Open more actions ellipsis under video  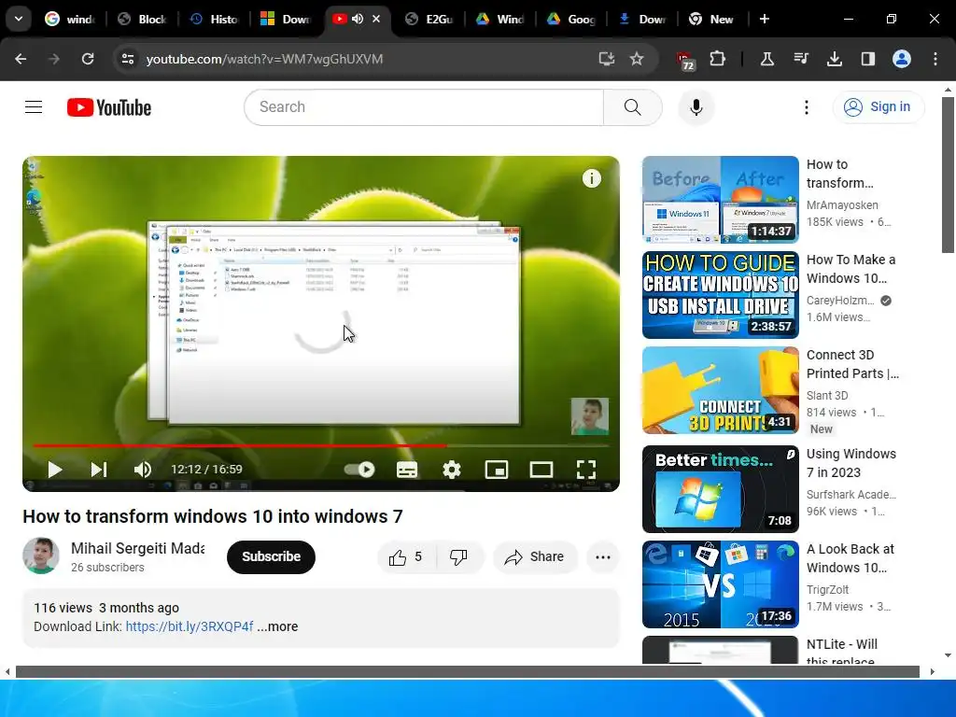coord(602,556)
